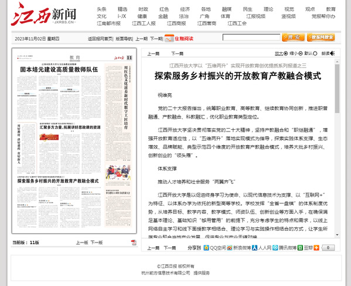Screen dimensions: 351x286
Task: Click the 新浪微博 share text
Action: coord(242,248)
